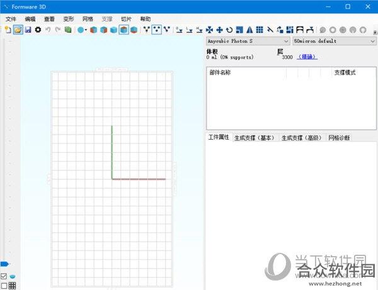Click the 部件名称 column header
378x290 pixels.
220,72
